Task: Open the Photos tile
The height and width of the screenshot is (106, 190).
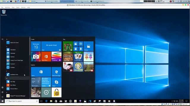Action: pos(88,46)
